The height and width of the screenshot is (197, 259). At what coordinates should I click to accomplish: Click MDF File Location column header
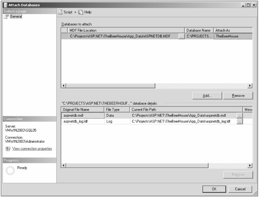[x=126, y=30]
